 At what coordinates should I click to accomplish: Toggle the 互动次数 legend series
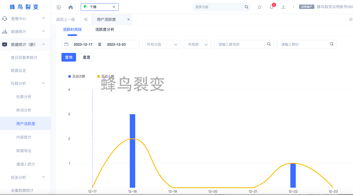tap(77, 76)
